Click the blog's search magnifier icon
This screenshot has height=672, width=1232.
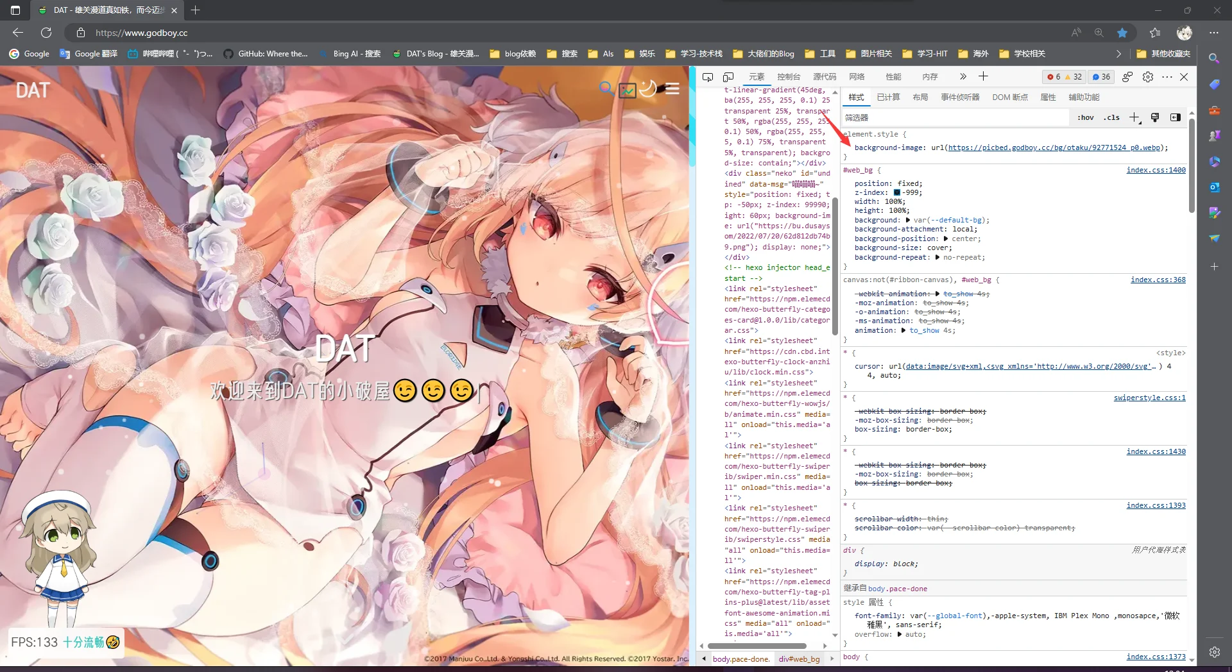coord(606,88)
